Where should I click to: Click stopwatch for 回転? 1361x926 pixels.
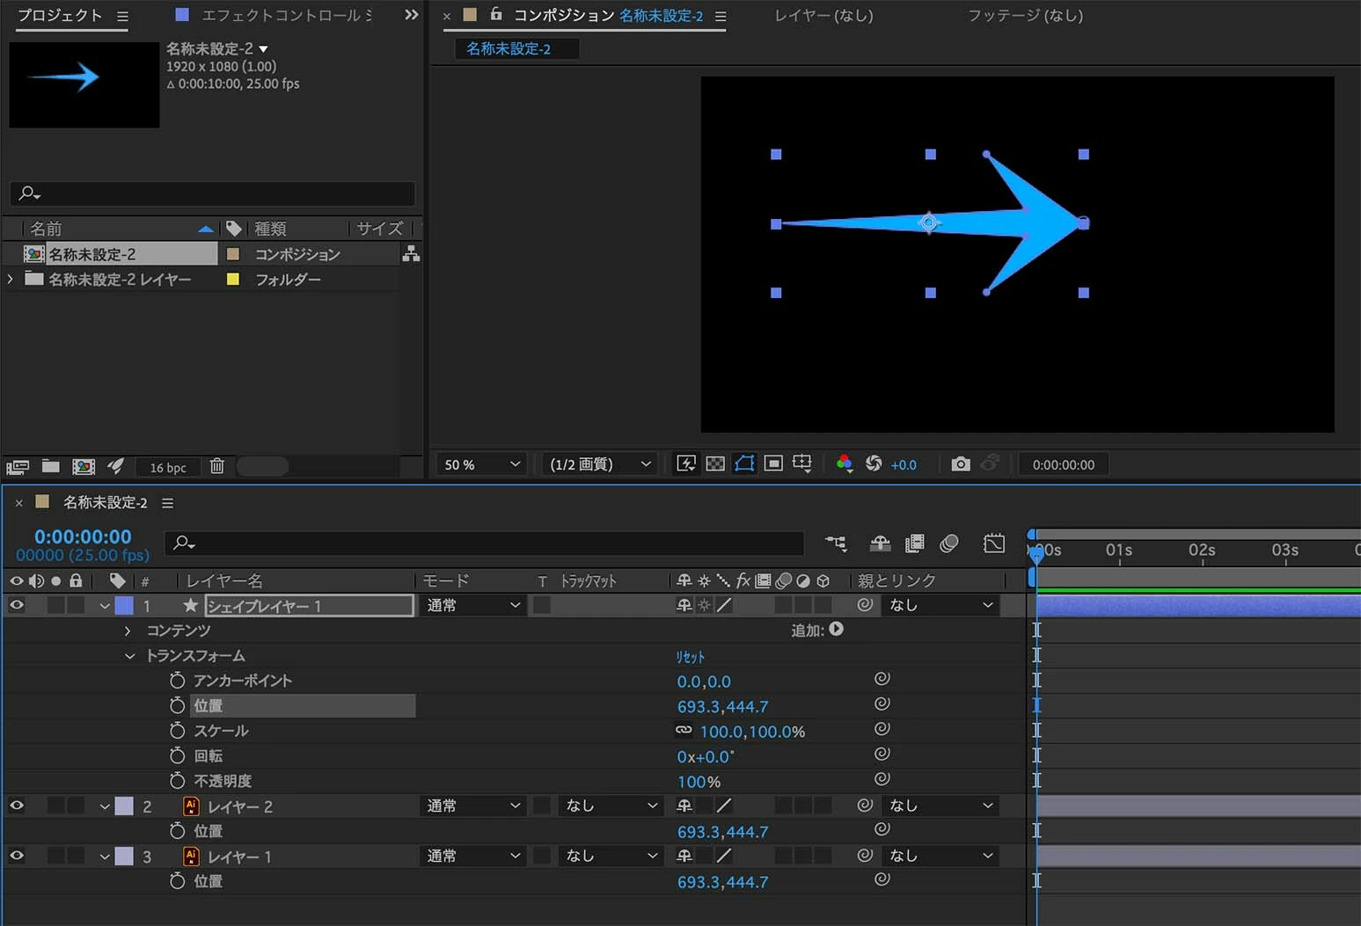[177, 755]
